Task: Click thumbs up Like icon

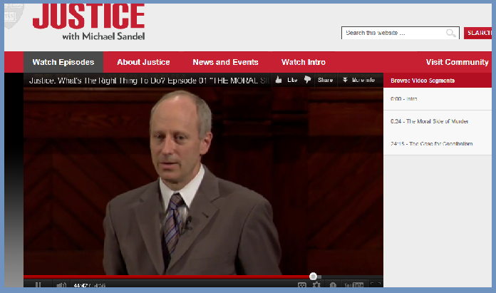Action: click(279, 80)
